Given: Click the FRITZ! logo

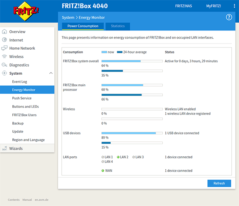Looking at the screenshot, I should [x=26, y=11].
